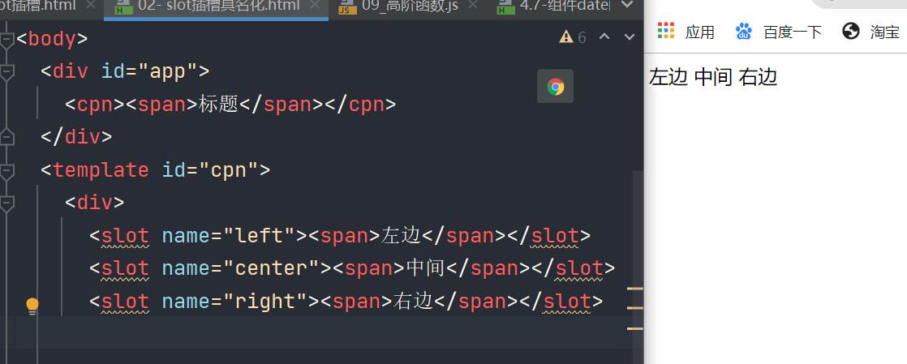The height and width of the screenshot is (364, 907).
Task: Click the template tag keyword
Action: coord(101,170)
